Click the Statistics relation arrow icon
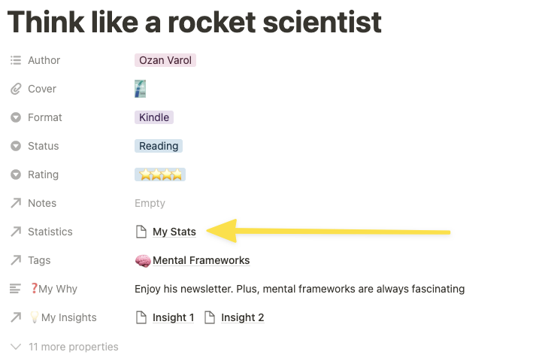Screen dimensions: 536x361 click(x=16, y=232)
